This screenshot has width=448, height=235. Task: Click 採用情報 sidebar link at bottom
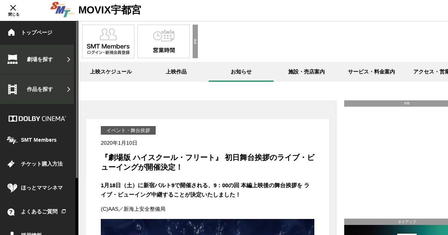(x=31, y=234)
